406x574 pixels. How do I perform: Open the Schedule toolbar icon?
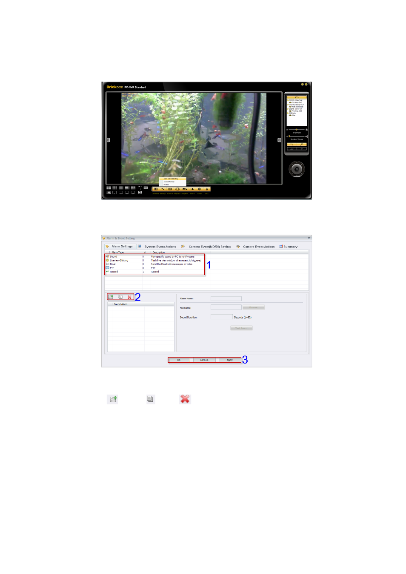pyautogui.click(x=170, y=189)
